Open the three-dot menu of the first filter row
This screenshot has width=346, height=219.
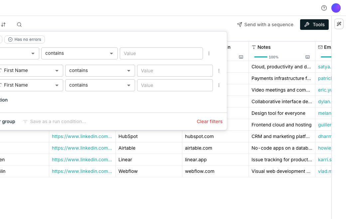(x=209, y=53)
